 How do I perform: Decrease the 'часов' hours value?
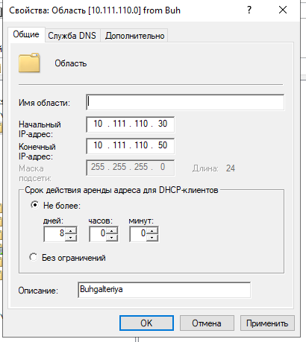[111, 238]
